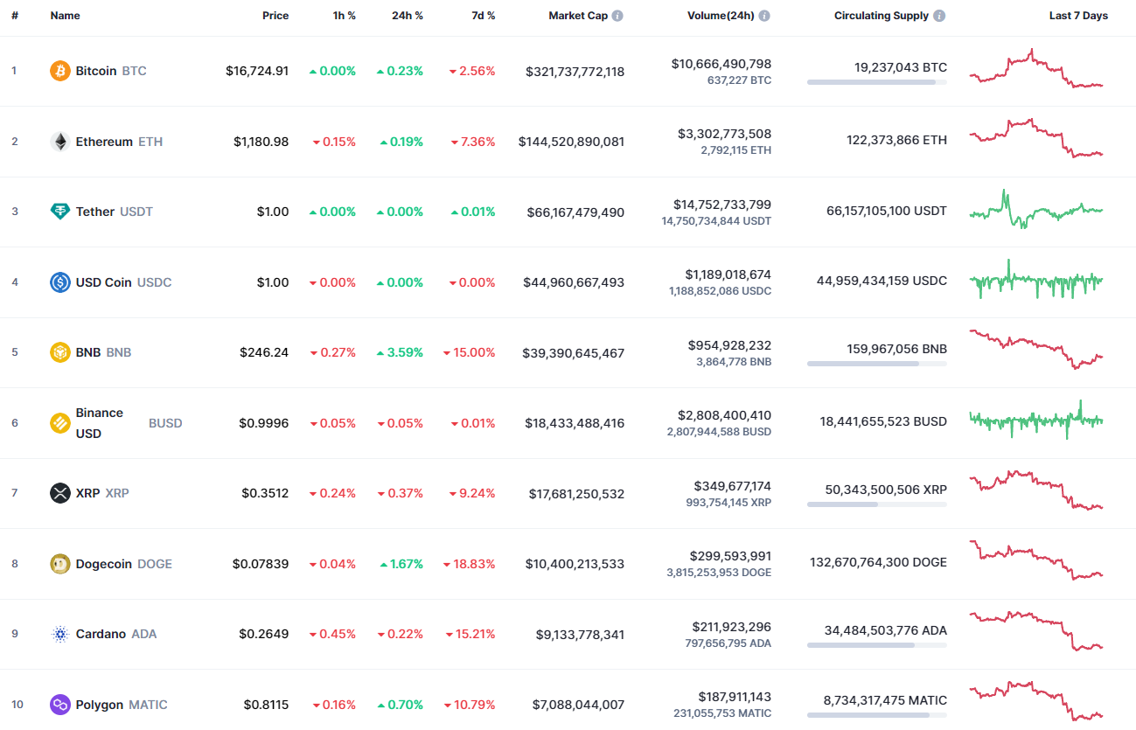This screenshot has height=730, width=1136.
Task: Sort the table by Price
Action: (275, 15)
